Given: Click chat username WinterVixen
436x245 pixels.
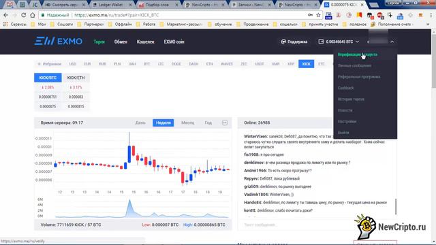Looking at the screenshot, I should point(256,136).
